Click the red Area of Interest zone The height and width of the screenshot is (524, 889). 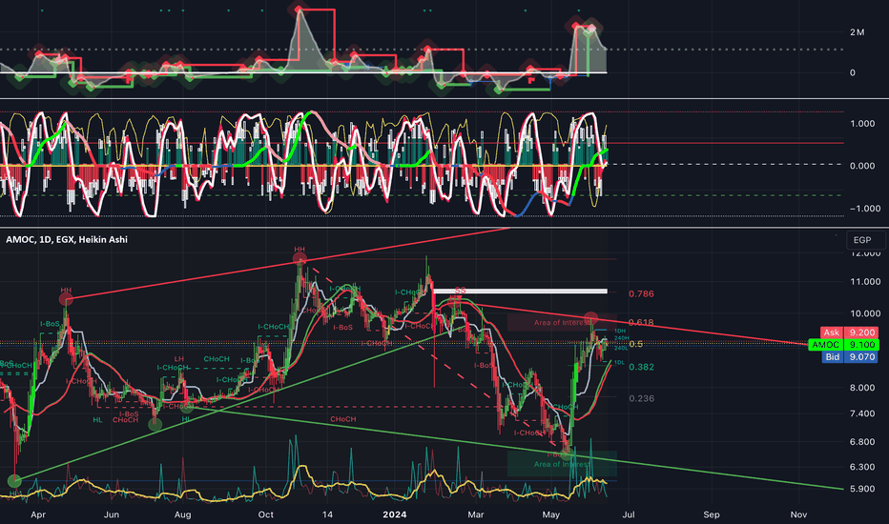coord(562,322)
